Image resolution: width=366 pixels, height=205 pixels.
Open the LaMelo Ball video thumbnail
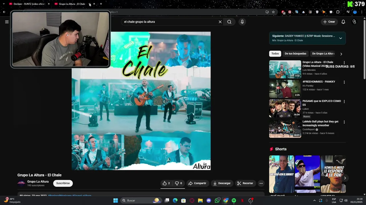pyautogui.click(x=285, y=129)
